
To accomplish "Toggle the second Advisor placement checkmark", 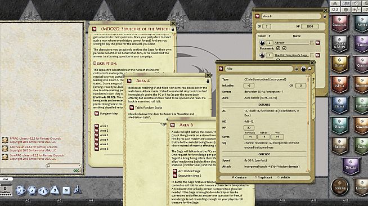I will (284, 48).
